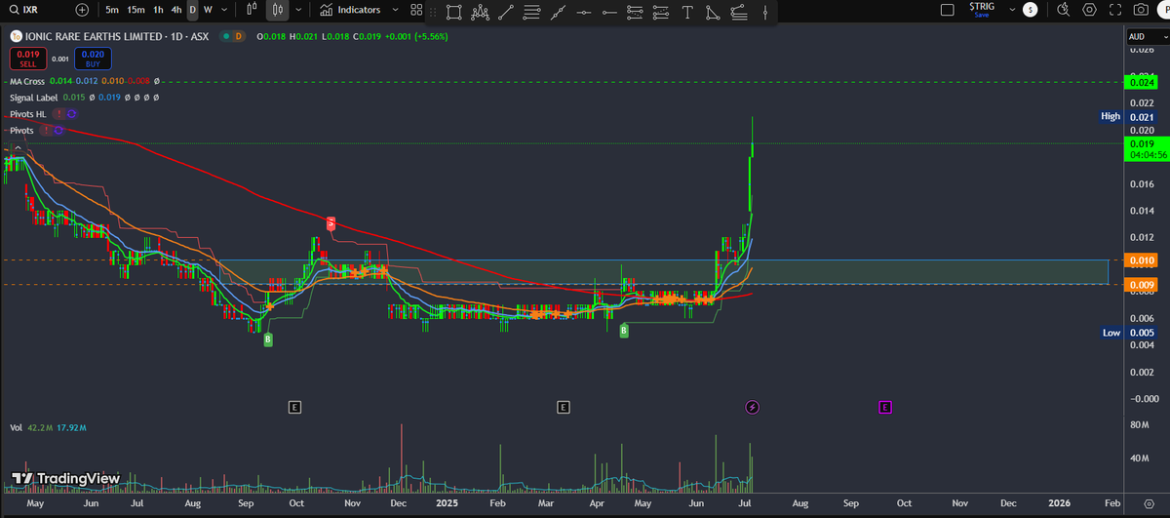Click the 0.019 SELL button
Screen dimensions: 1170x518
tap(28, 59)
